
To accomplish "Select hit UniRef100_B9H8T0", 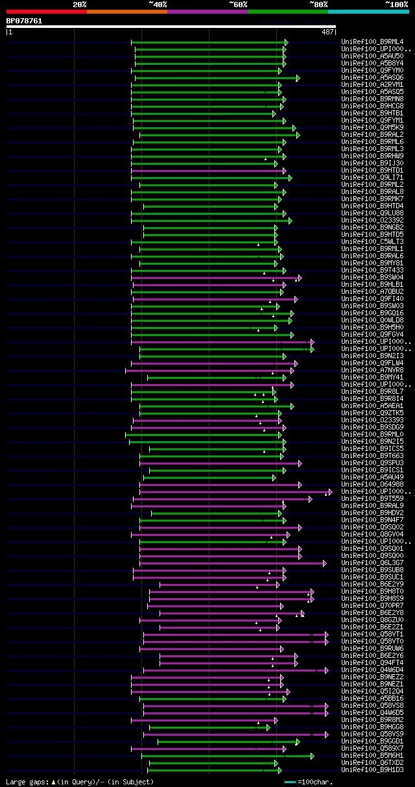I will pyautogui.click(x=372, y=592).
